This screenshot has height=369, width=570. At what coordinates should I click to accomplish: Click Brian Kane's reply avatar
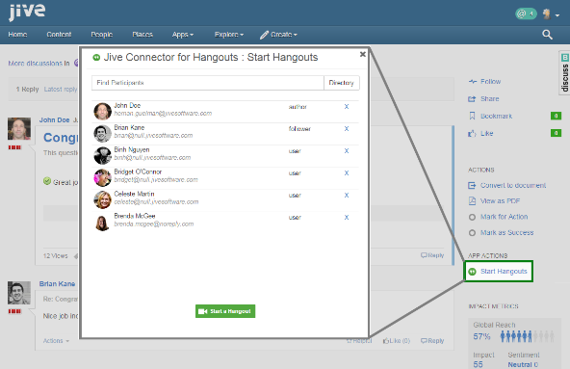coord(19,293)
